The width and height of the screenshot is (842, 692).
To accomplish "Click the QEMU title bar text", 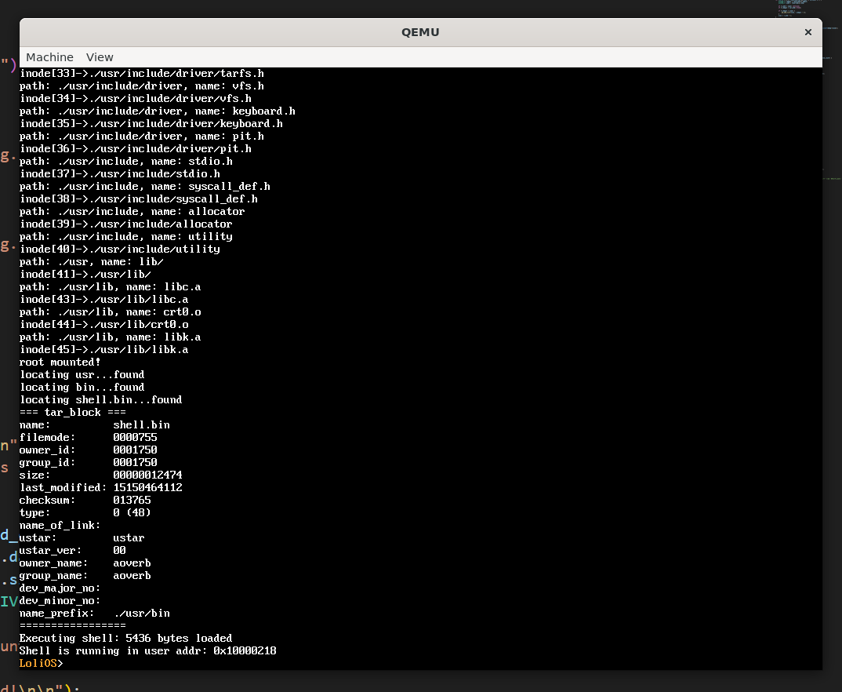I will [x=420, y=32].
